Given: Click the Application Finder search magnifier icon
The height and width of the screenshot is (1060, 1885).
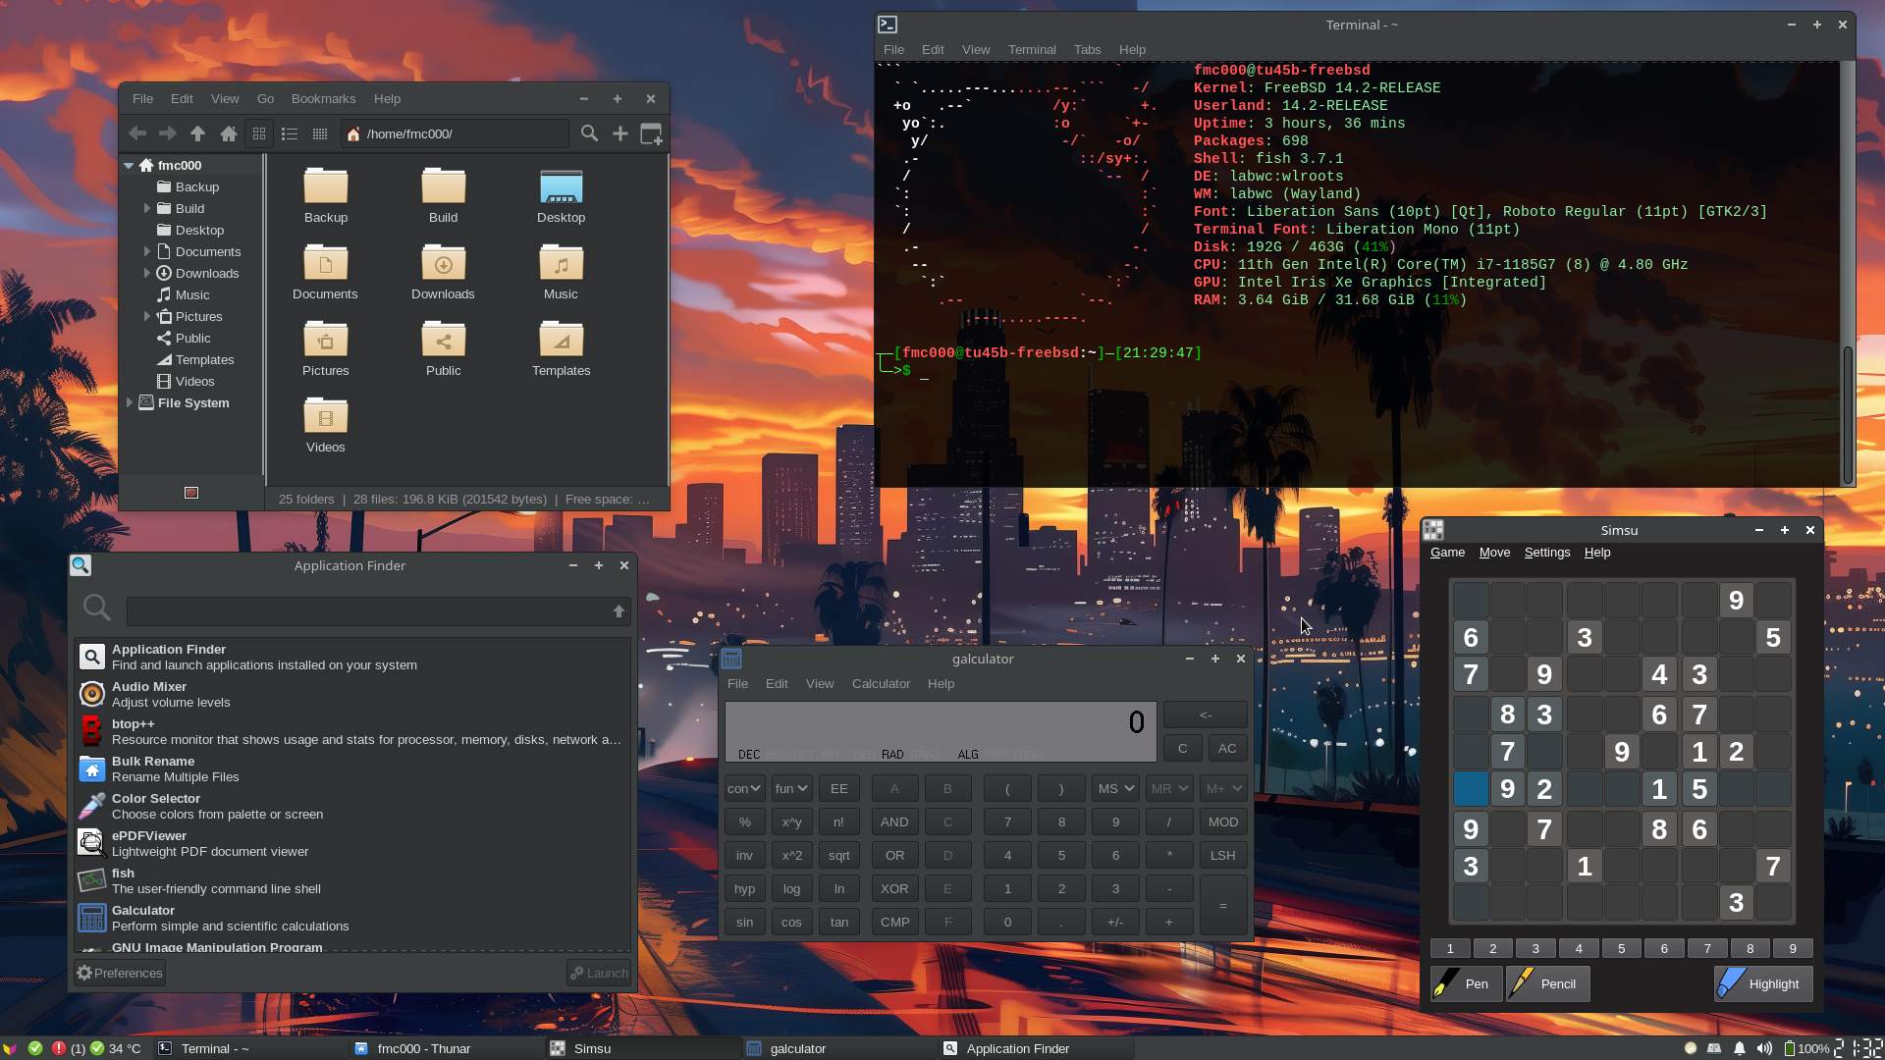Looking at the screenshot, I should pos(96,608).
